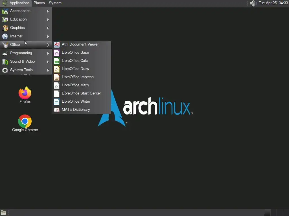289x216 pixels.
Task: Click the Education category icon
Action: 5,19
